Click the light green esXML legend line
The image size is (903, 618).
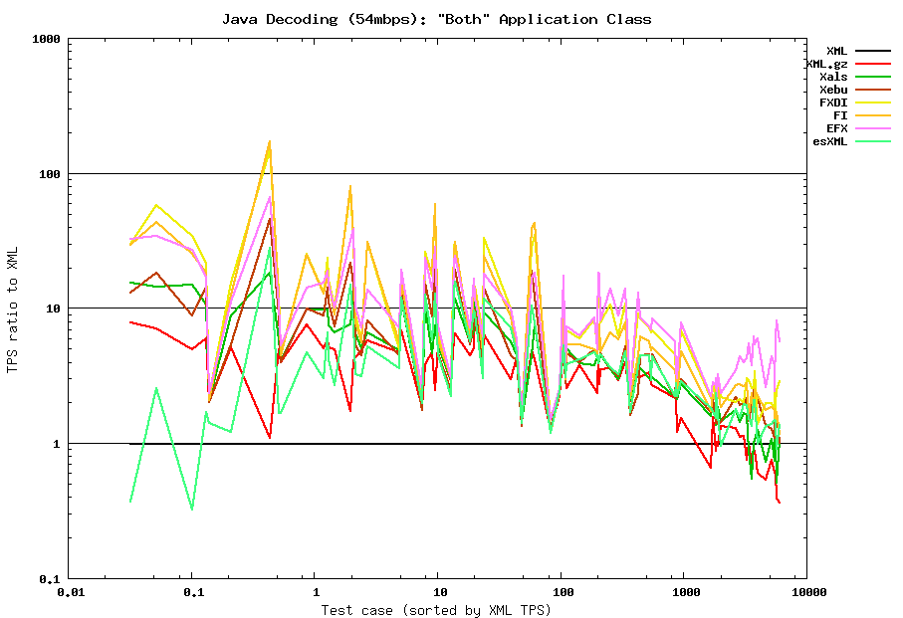873,141
